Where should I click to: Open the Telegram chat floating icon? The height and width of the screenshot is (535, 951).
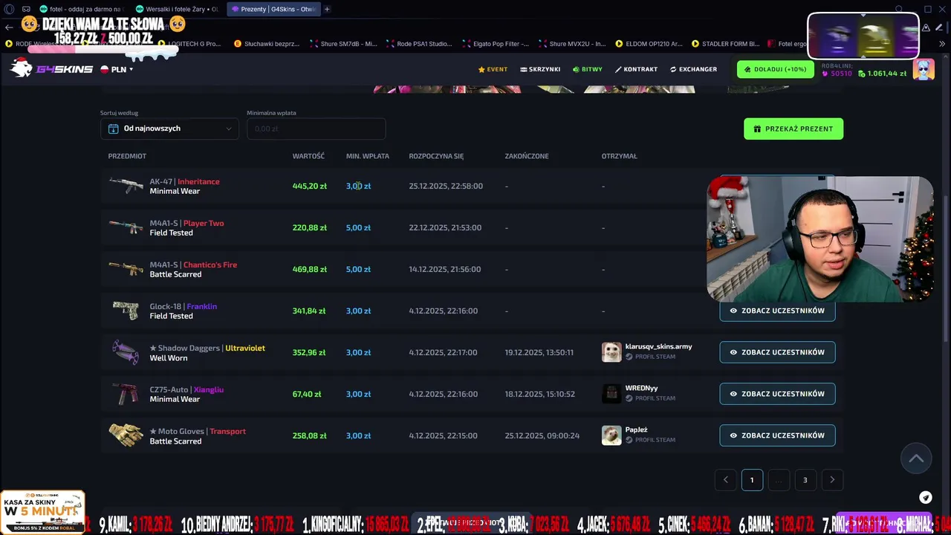tap(926, 498)
